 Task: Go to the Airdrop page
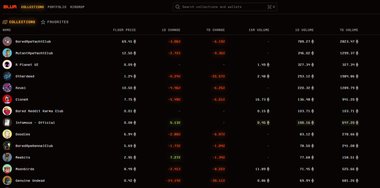pos(77,7)
